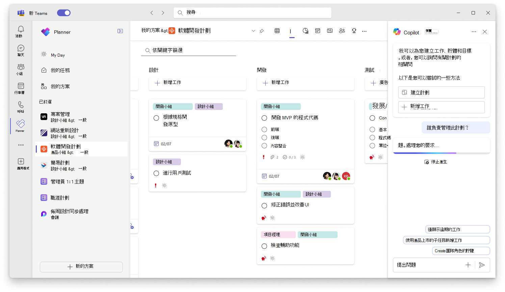Toggle the 新 Teams switch
The height and width of the screenshot is (292, 505).
(x=64, y=13)
